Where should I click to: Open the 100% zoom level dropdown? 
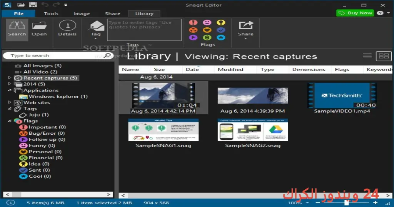[x=307, y=203]
